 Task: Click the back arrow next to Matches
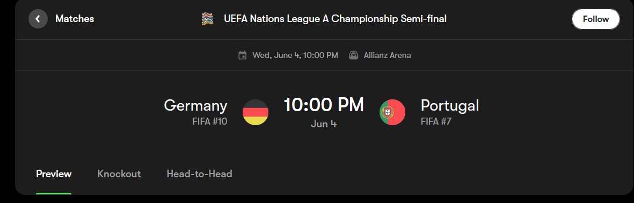coord(38,19)
